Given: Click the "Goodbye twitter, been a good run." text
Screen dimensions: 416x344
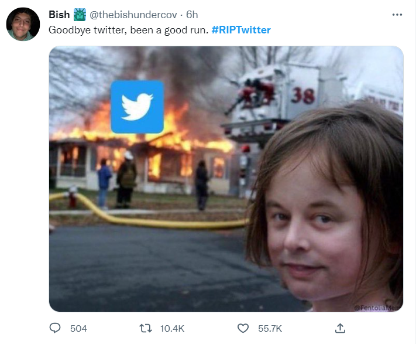Looking at the screenshot, I should pyautogui.click(x=128, y=30).
